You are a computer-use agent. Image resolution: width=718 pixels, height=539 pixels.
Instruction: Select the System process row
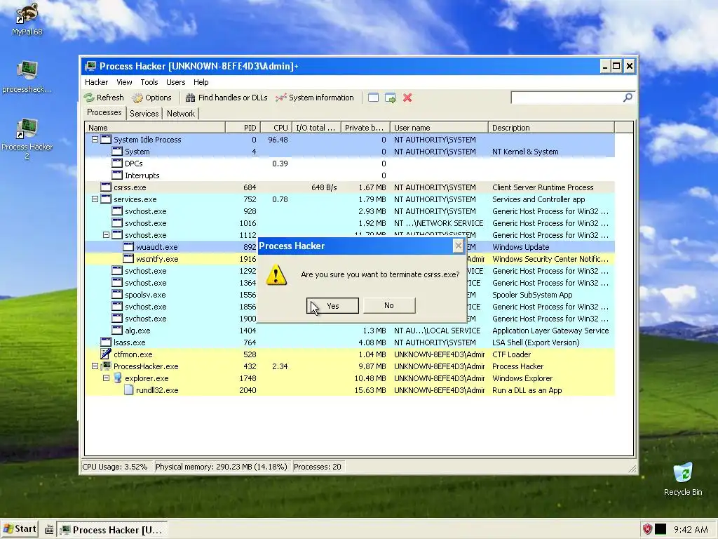pos(350,152)
